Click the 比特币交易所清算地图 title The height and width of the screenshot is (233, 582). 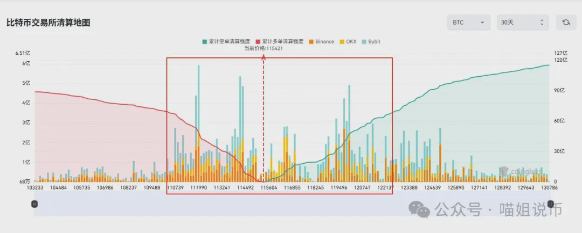(48, 23)
